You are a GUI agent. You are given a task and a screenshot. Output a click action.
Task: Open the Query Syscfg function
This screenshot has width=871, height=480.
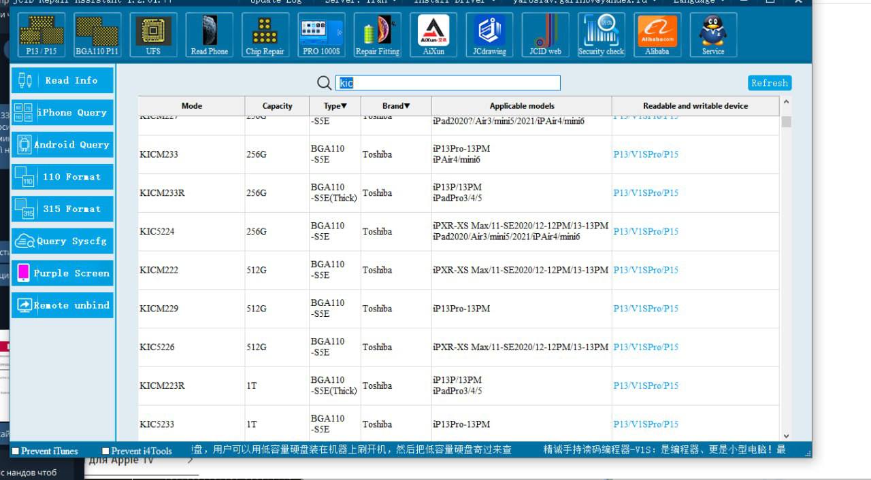[x=62, y=241]
